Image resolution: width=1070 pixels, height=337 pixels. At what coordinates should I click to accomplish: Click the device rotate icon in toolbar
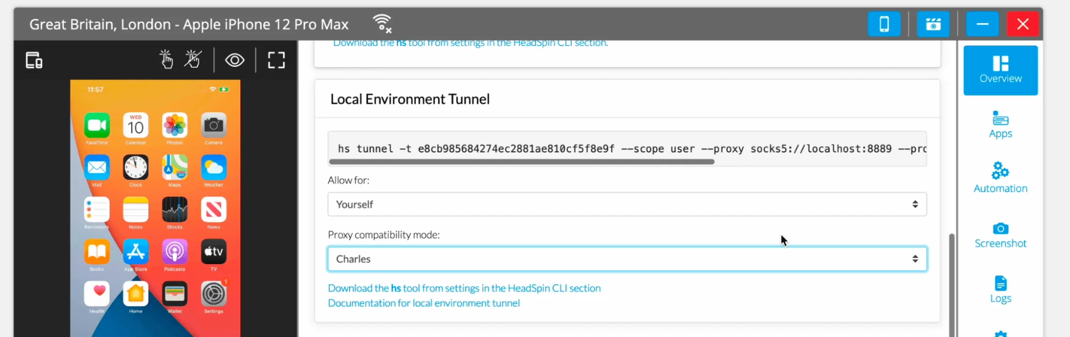(x=34, y=60)
